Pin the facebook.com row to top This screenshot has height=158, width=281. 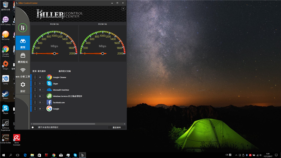[x=35, y=102]
